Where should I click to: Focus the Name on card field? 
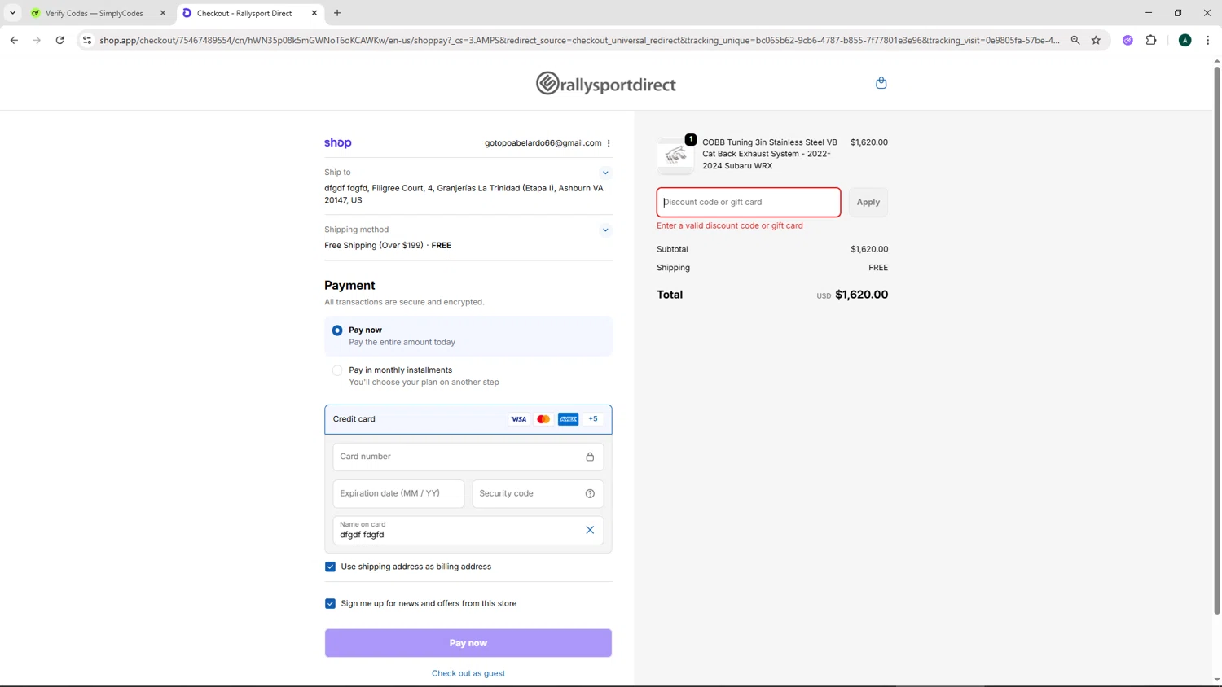468,530
